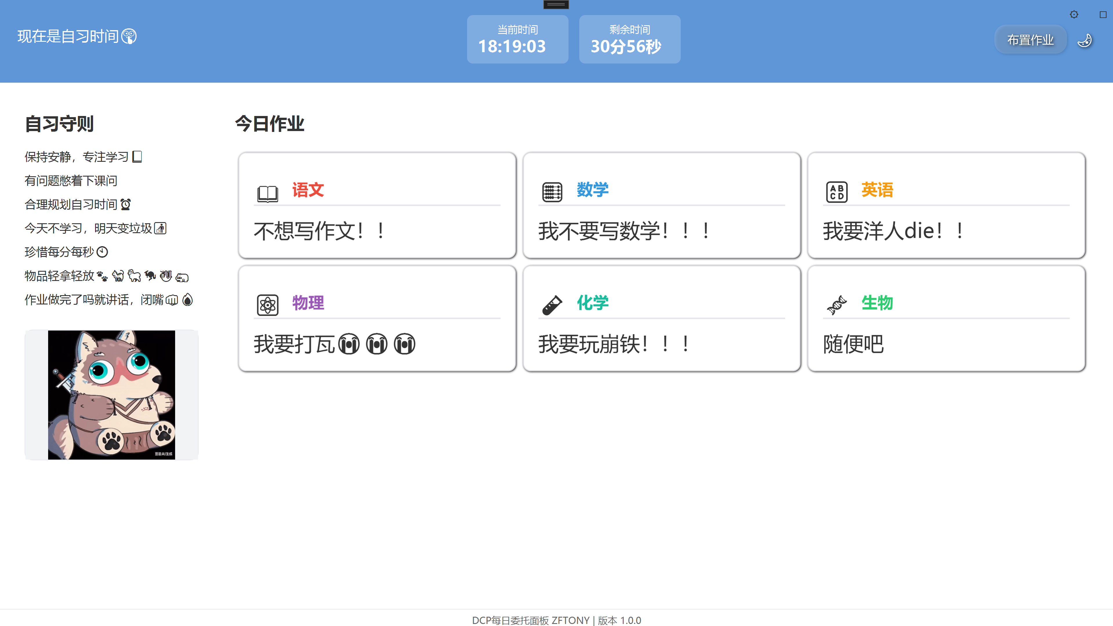The image size is (1113, 626).
Task: Click the cartoon wolf image thumbnail
Action: click(x=111, y=394)
